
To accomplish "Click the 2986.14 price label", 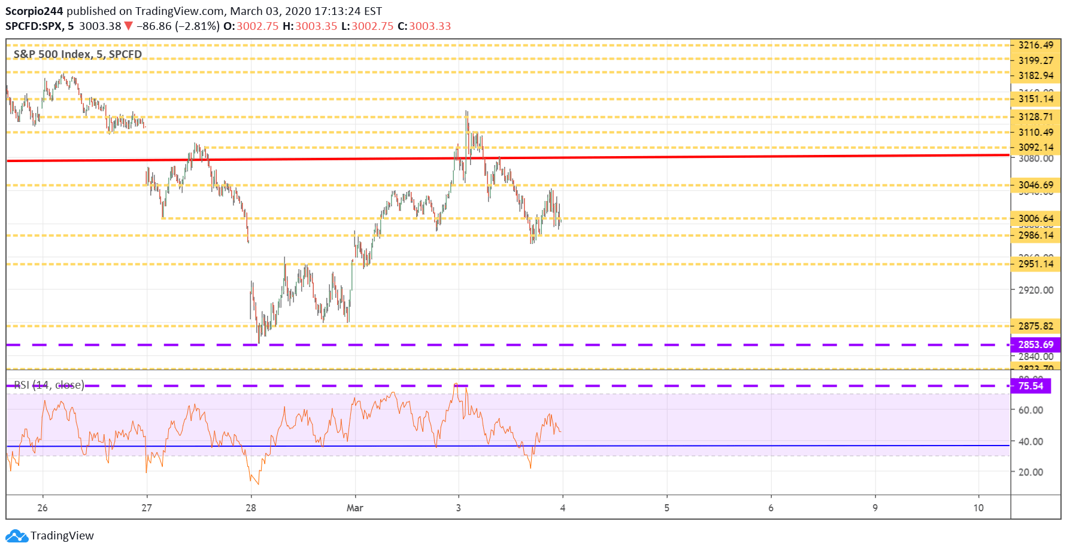I will (x=1036, y=236).
